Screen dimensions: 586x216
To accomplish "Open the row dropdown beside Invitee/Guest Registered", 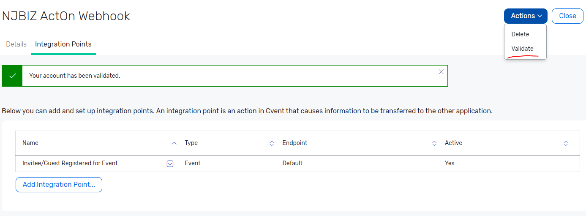I will (170, 164).
